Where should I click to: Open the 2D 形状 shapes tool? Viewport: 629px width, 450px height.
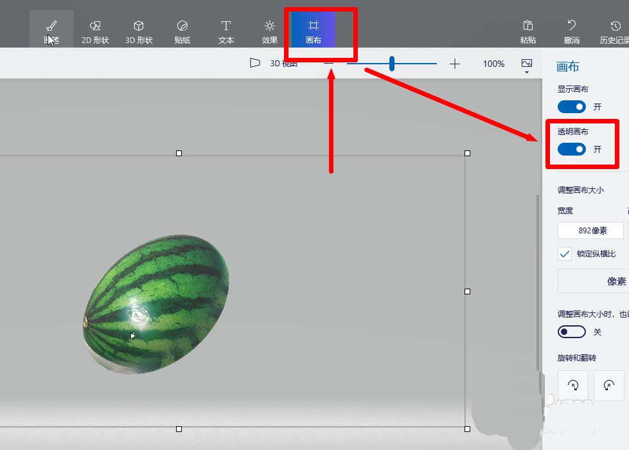tap(95, 32)
